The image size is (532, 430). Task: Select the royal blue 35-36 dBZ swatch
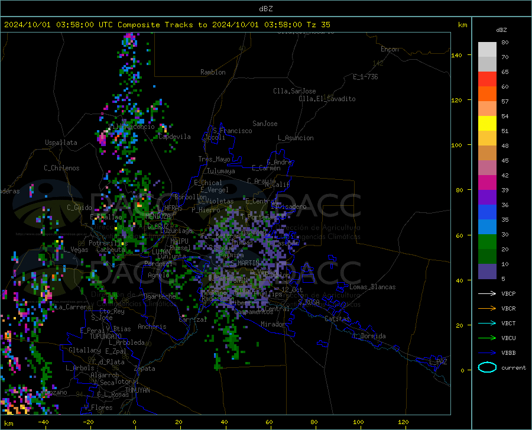(x=487, y=212)
